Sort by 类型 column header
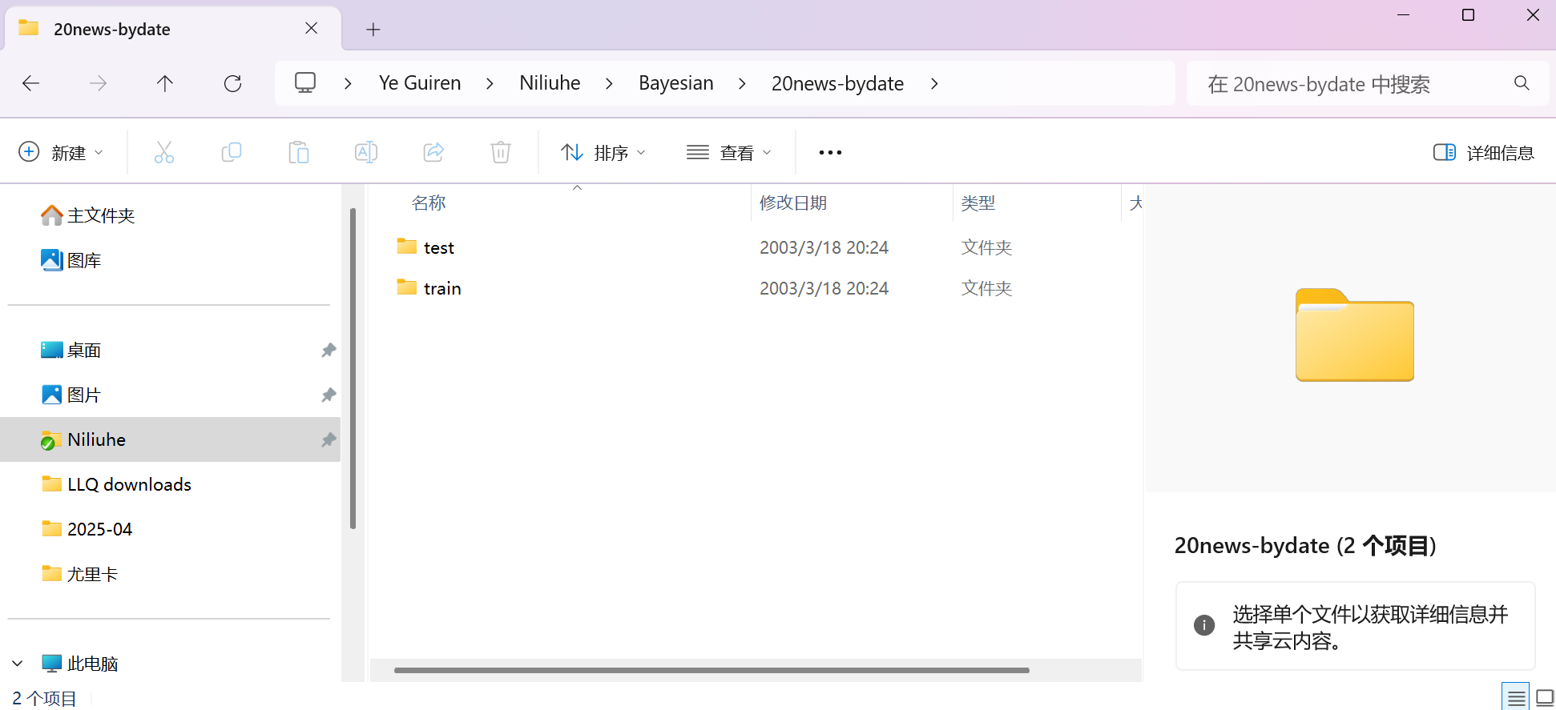1556x710 pixels. tap(978, 203)
